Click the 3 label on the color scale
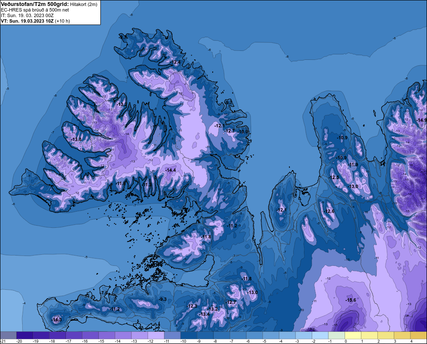The image size is (427, 344). (x=395, y=341)
